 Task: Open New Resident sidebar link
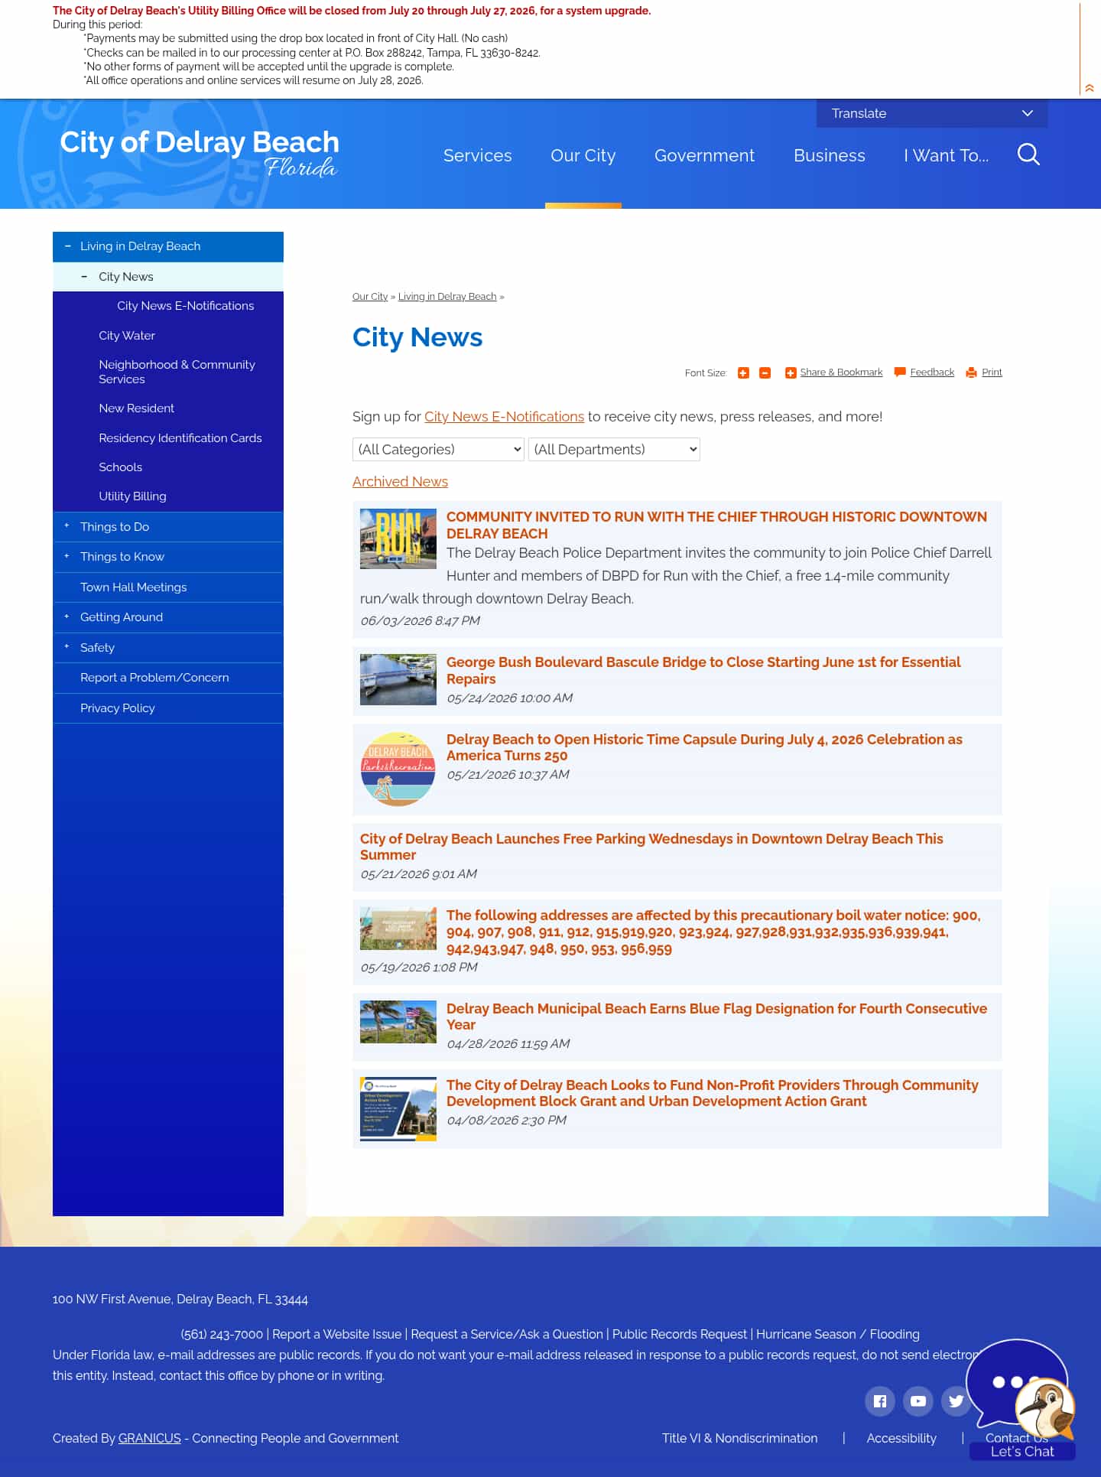click(x=136, y=408)
